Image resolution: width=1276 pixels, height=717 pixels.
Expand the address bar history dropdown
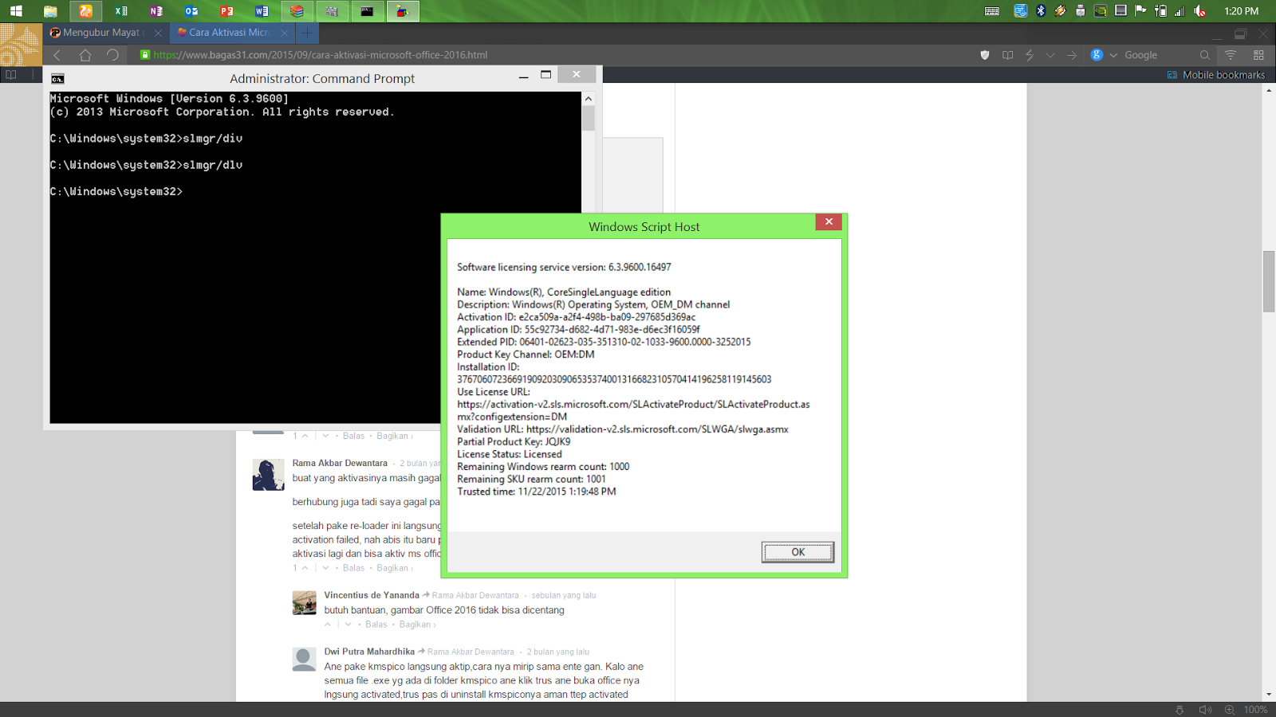tap(1050, 55)
